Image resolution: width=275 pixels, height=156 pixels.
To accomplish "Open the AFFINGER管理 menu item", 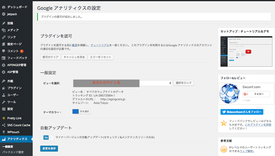I will [16, 65].
